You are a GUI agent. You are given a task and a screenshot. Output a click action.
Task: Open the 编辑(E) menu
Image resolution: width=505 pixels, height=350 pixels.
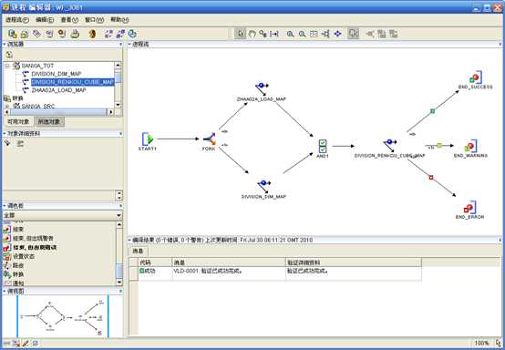pos(45,20)
